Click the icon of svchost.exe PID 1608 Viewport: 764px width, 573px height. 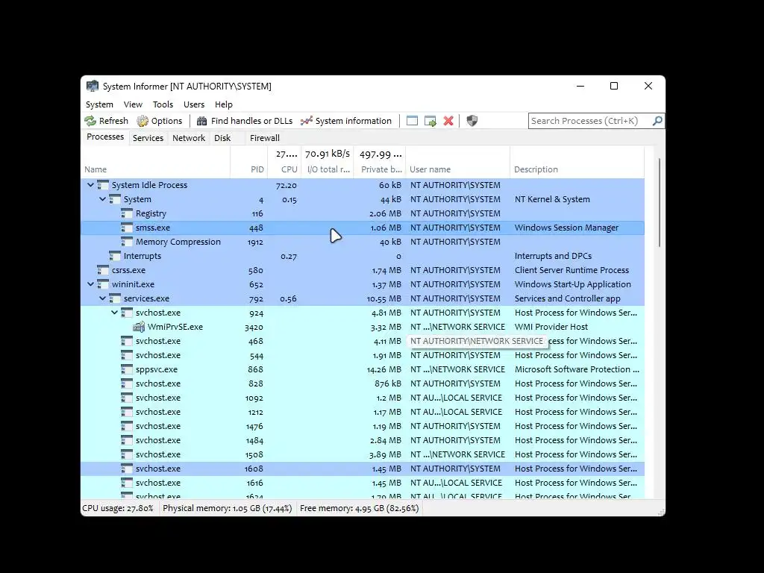point(127,469)
